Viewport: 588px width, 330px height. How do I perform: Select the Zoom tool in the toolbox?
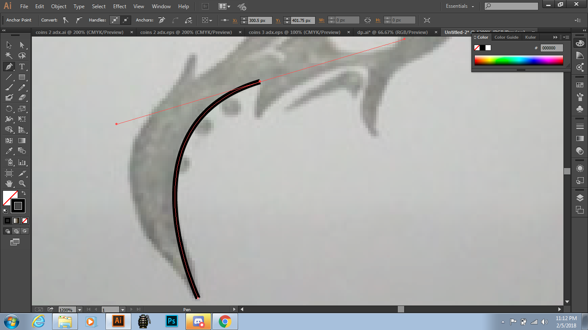click(22, 183)
